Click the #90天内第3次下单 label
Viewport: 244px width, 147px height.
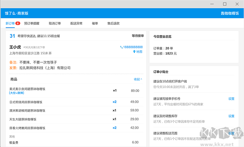(34, 47)
